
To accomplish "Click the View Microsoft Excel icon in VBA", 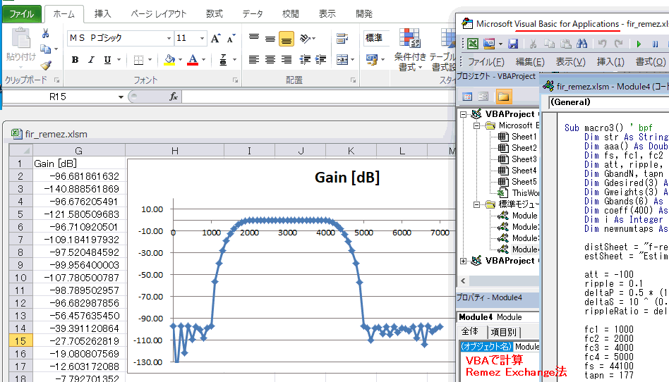I will point(472,44).
